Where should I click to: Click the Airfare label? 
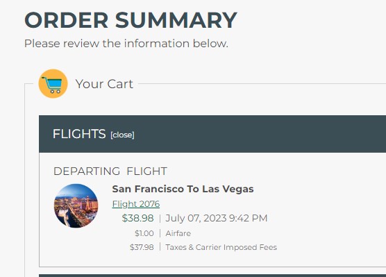[178, 233]
